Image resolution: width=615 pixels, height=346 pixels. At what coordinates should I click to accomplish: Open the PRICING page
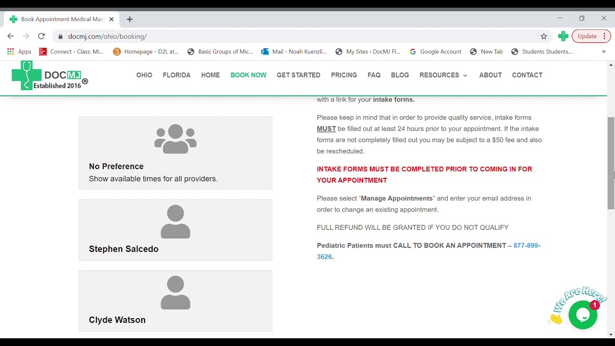tap(344, 75)
